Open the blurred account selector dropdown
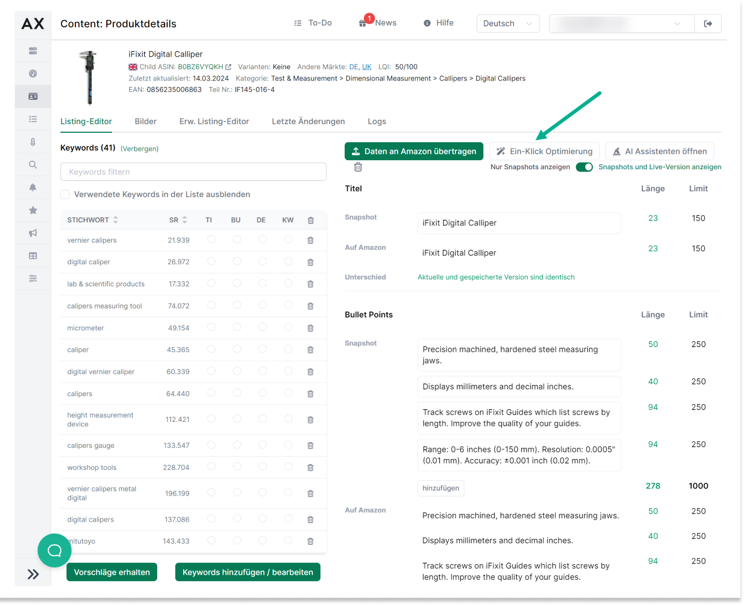This screenshot has height=605, width=744. pos(621,23)
